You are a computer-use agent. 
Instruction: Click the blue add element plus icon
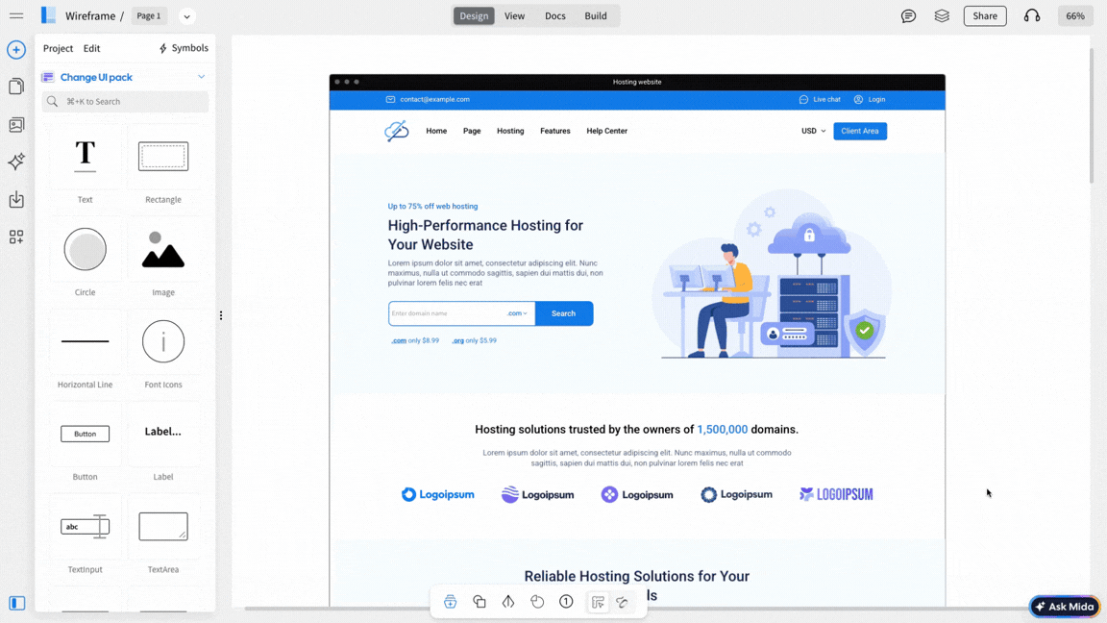[16, 50]
